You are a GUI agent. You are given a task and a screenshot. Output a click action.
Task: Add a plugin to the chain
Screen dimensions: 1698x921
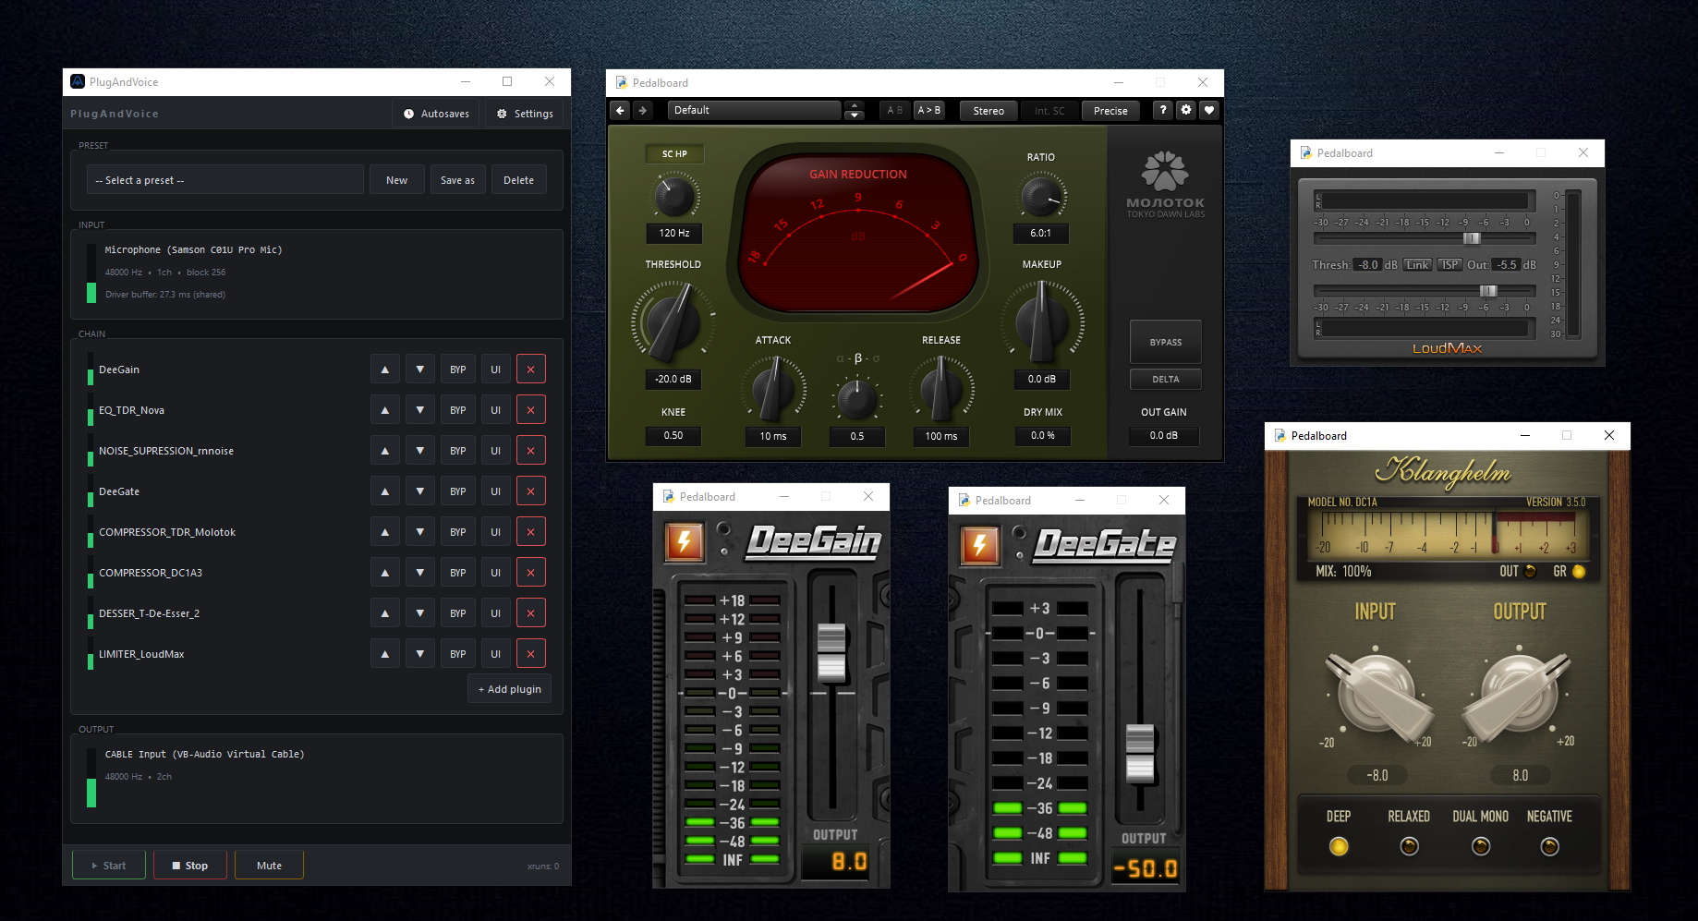point(510,689)
